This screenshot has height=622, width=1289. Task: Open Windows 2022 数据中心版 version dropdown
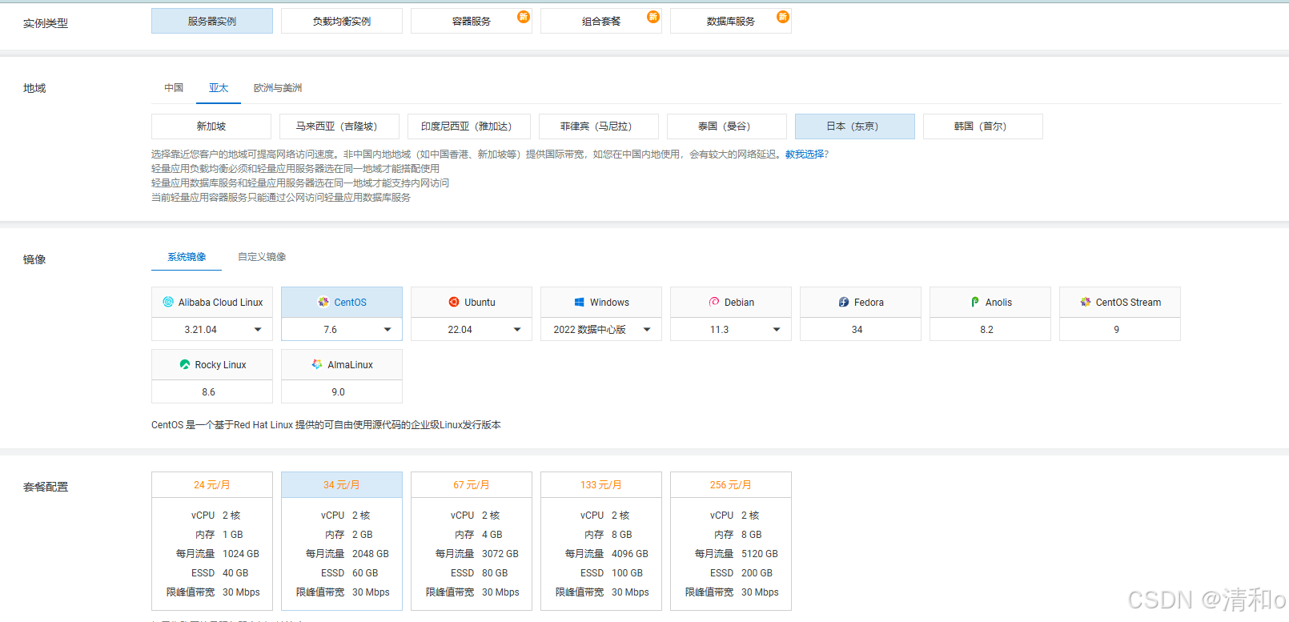coord(601,329)
